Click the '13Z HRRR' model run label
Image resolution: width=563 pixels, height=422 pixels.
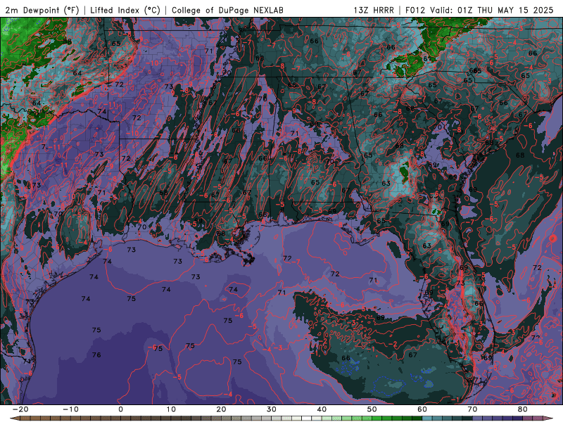point(374,10)
